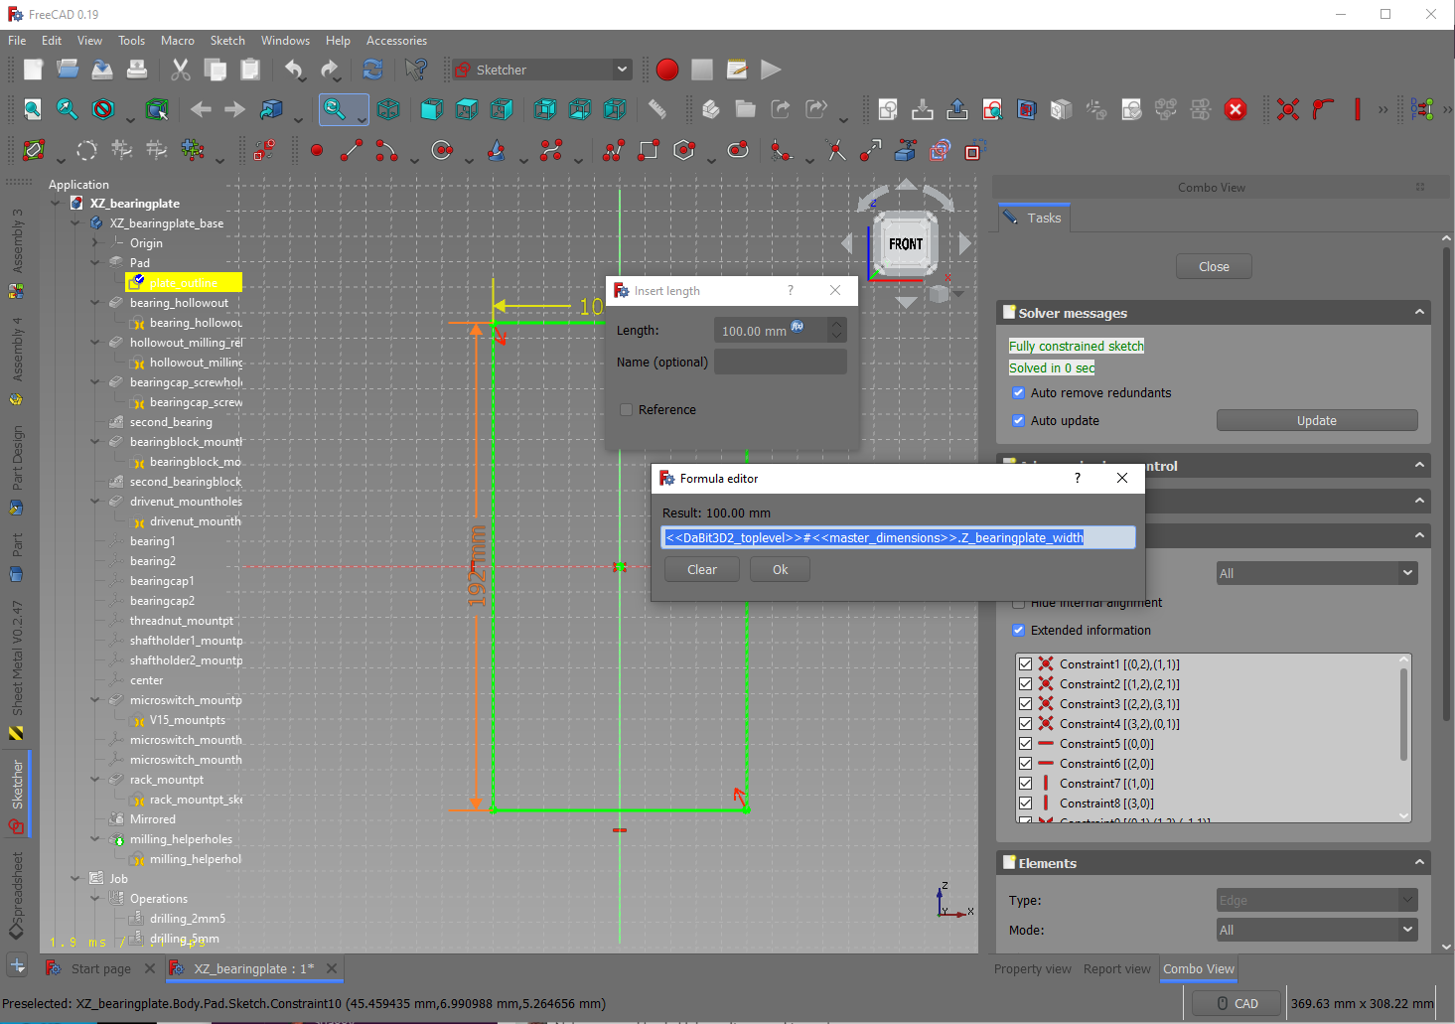Open the Macro menu

177,41
